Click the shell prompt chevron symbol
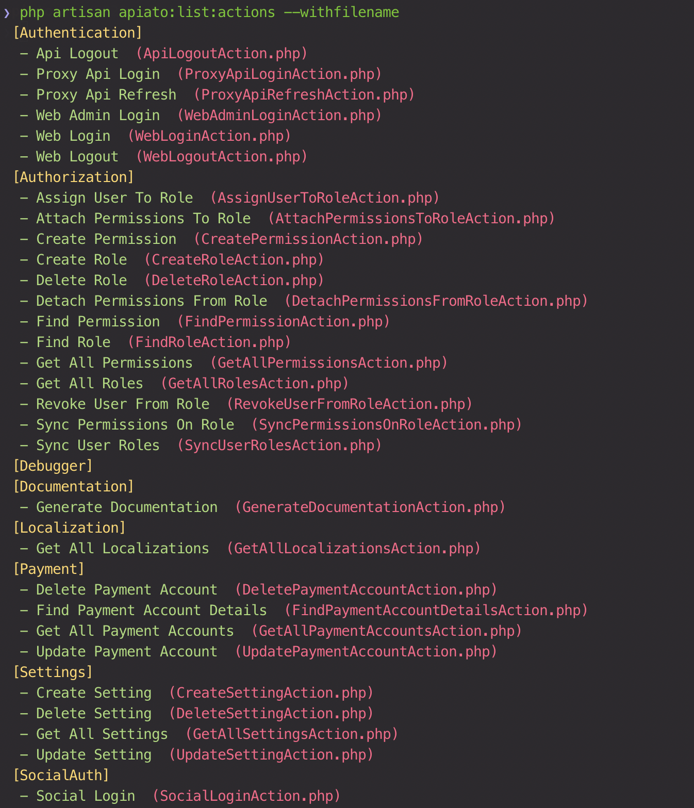The height and width of the screenshot is (808, 694). point(7,12)
